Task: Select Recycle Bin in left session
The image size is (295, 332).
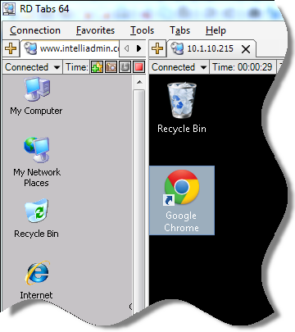Action: 36,219
